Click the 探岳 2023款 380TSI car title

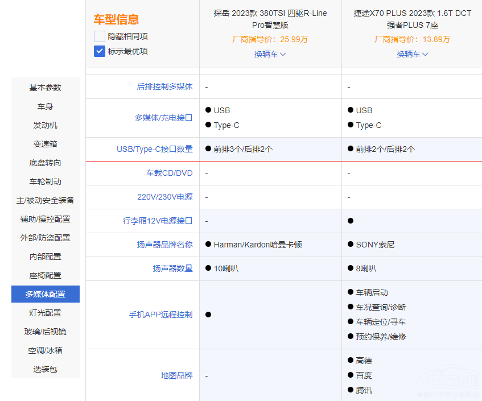[x=270, y=19]
